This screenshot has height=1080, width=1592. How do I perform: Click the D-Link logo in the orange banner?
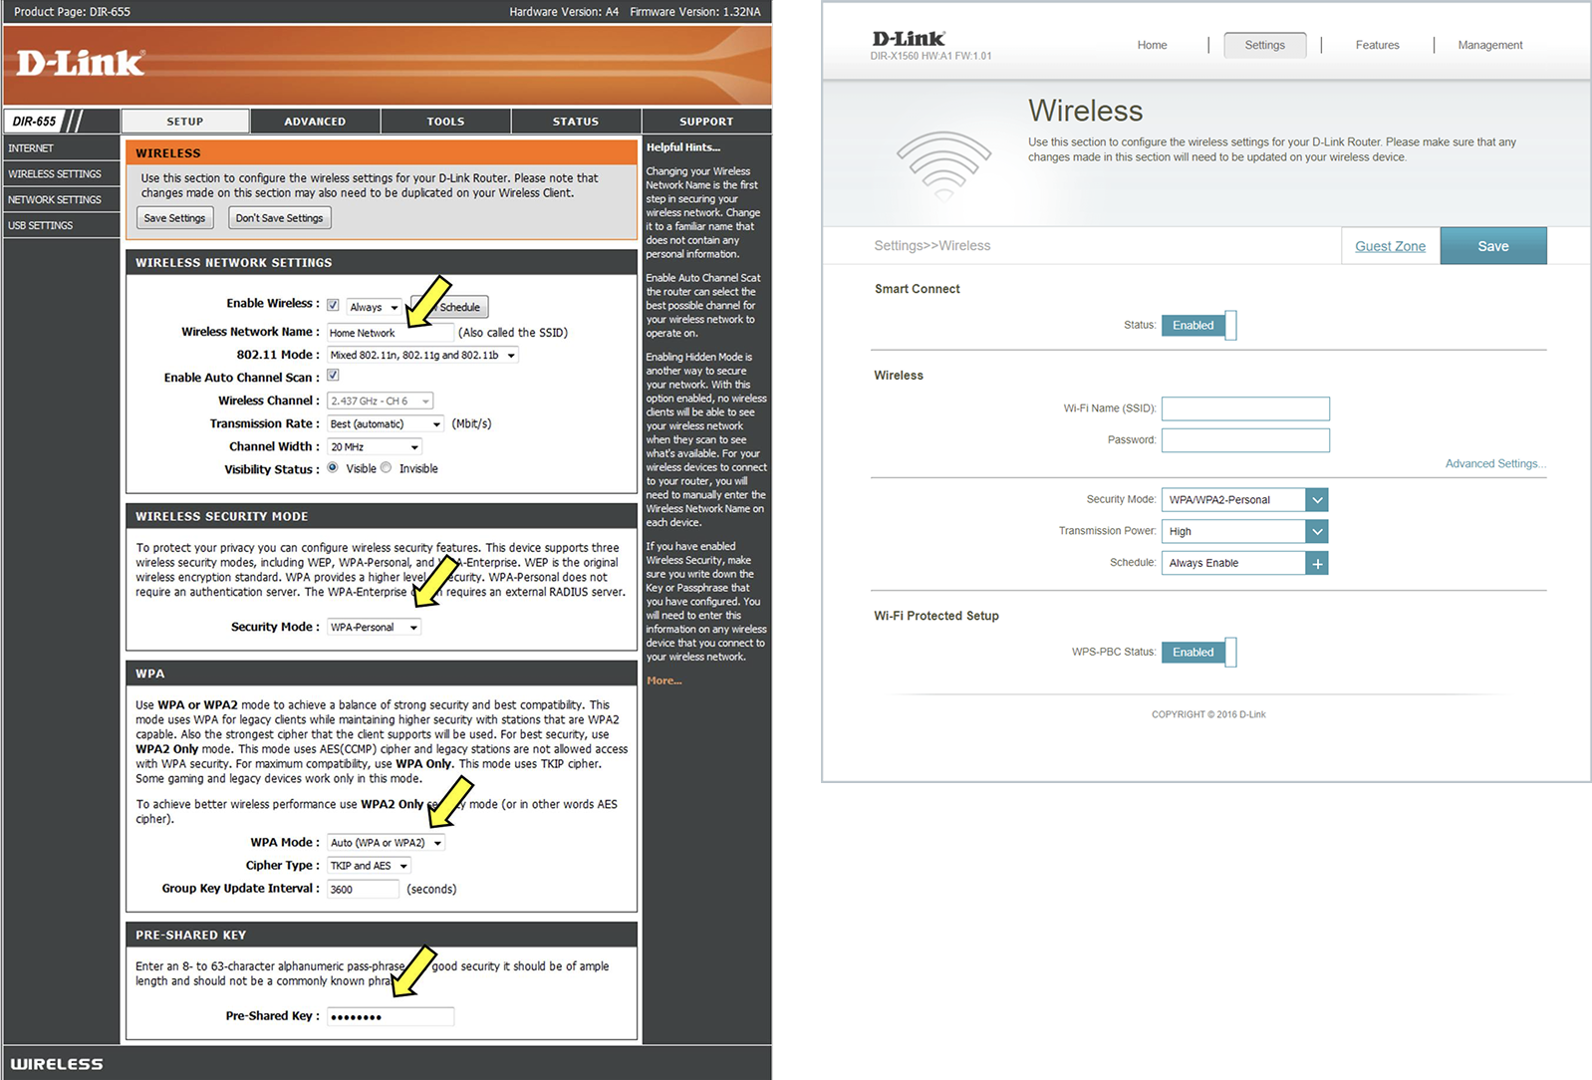tap(81, 64)
